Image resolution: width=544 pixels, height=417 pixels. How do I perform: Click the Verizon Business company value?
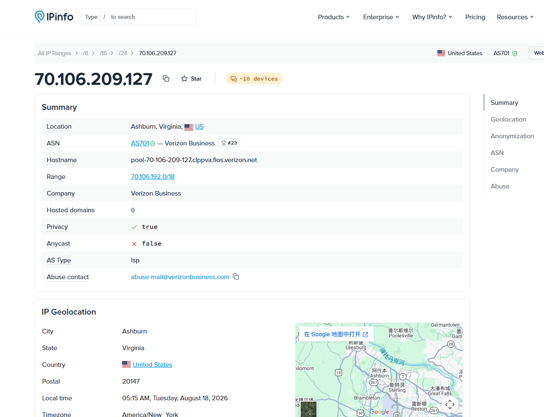[156, 193]
